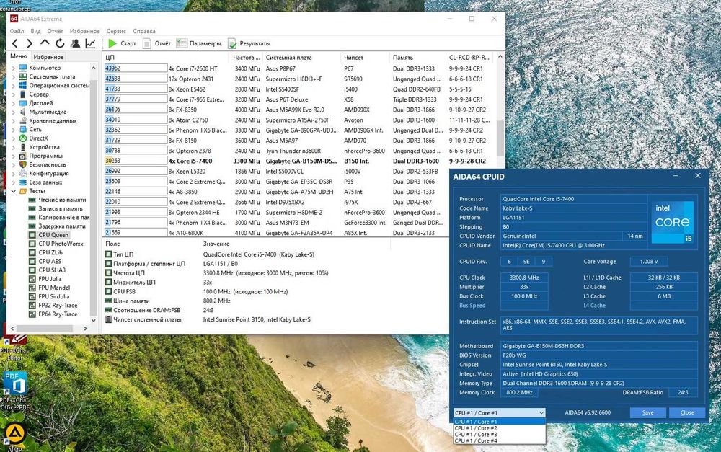Open the Вид menu
This screenshot has height=452, width=721.
(x=35, y=31)
